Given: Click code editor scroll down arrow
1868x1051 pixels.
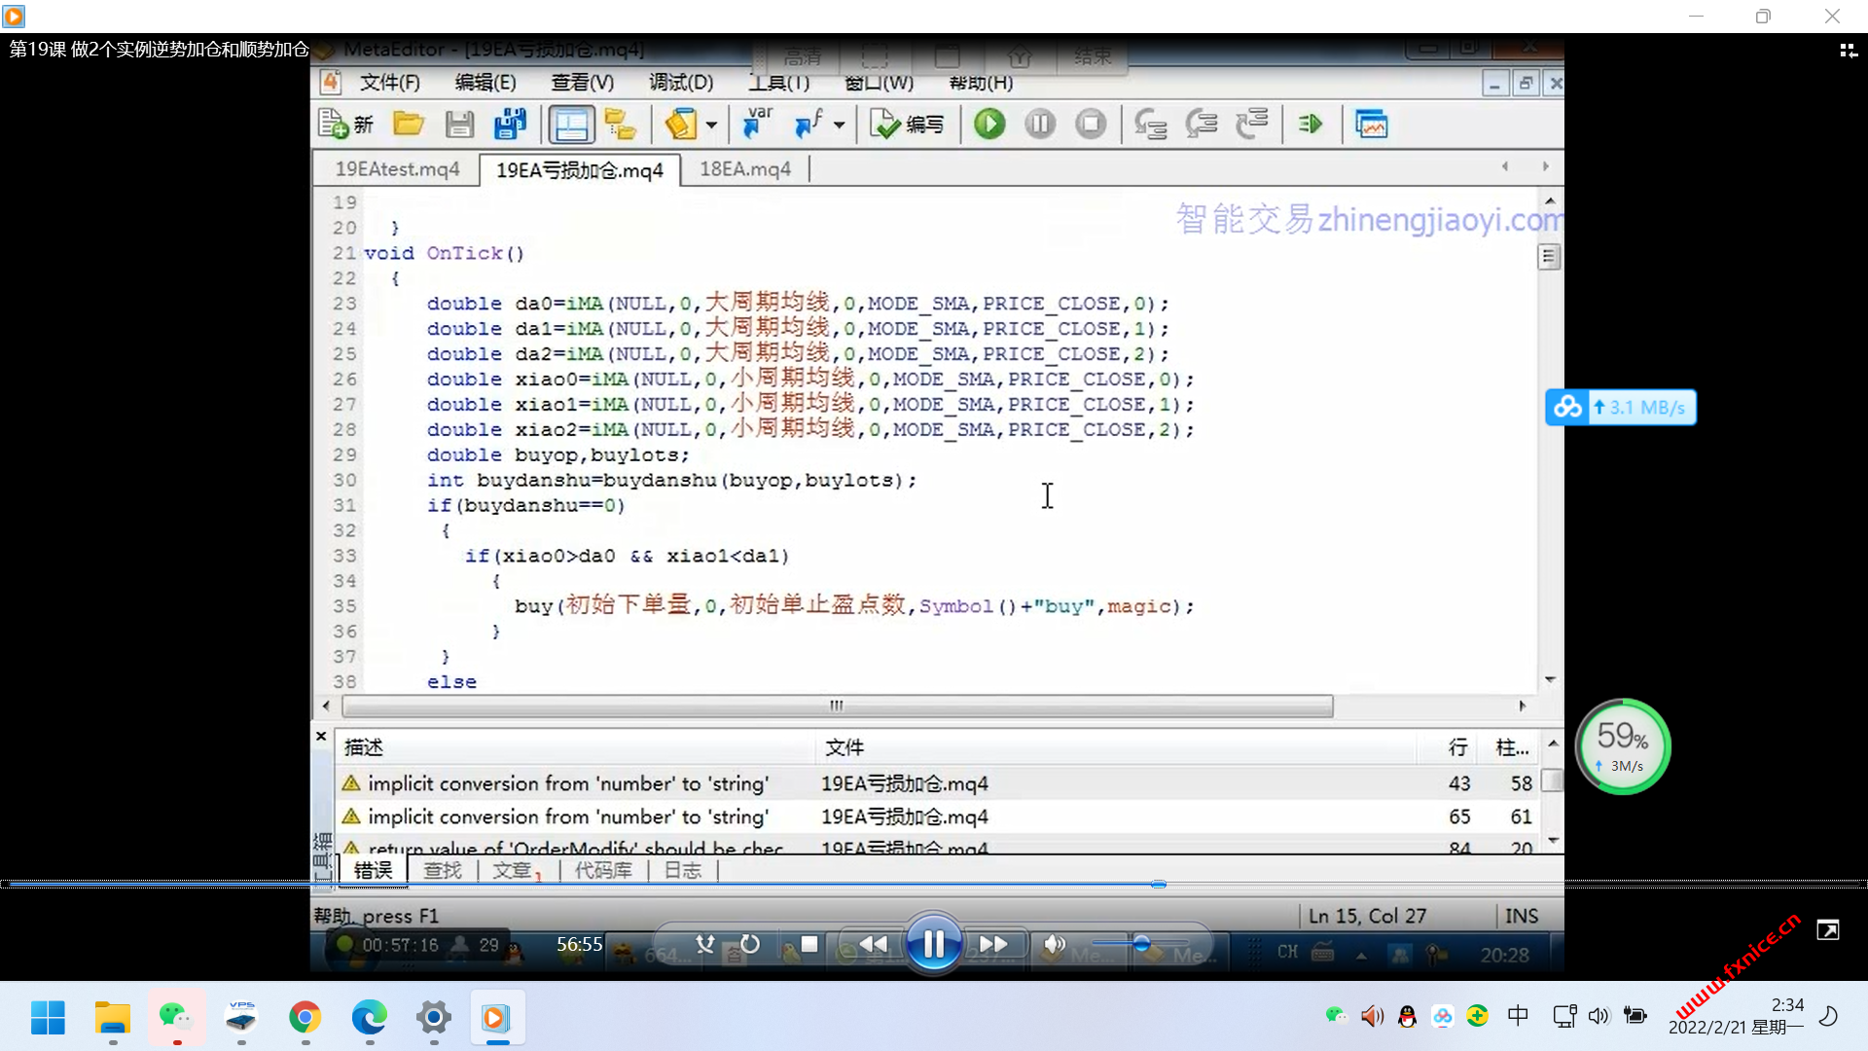Looking at the screenshot, I should click(1550, 679).
